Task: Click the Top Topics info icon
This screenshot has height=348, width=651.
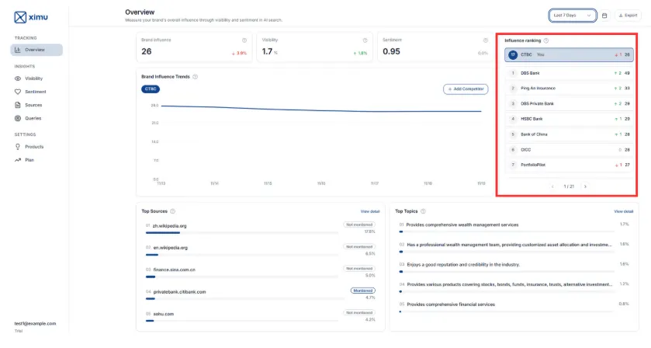Action: [425, 211]
